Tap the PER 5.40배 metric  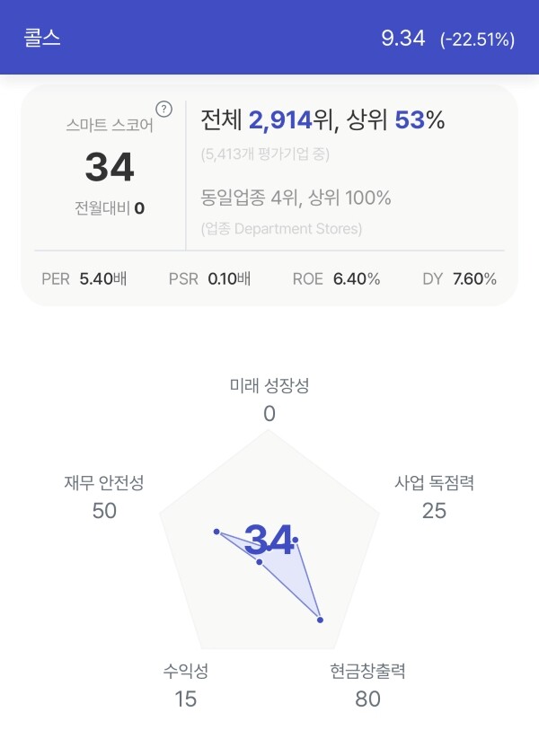point(84,279)
